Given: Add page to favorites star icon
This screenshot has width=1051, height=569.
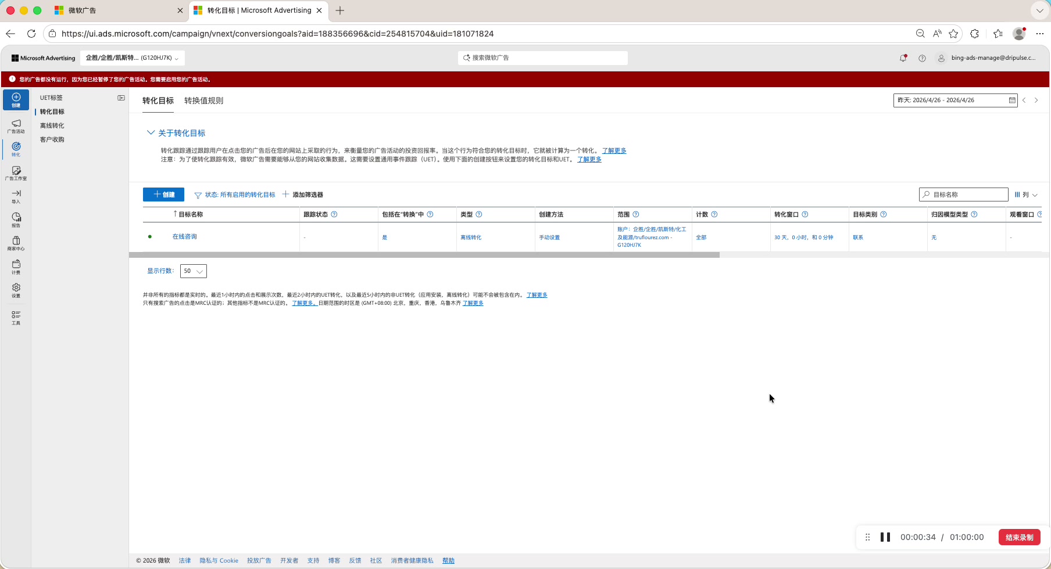Looking at the screenshot, I should (953, 34).
